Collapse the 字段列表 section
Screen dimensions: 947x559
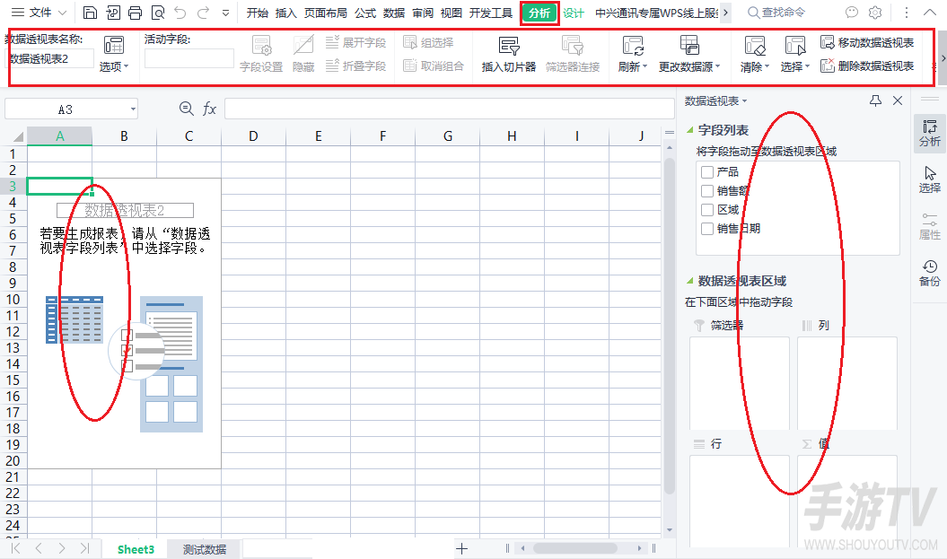point(689,130)
